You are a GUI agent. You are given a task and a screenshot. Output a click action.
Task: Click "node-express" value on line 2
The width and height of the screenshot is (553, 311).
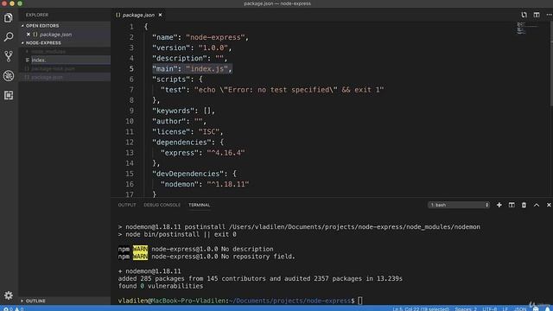215,37
